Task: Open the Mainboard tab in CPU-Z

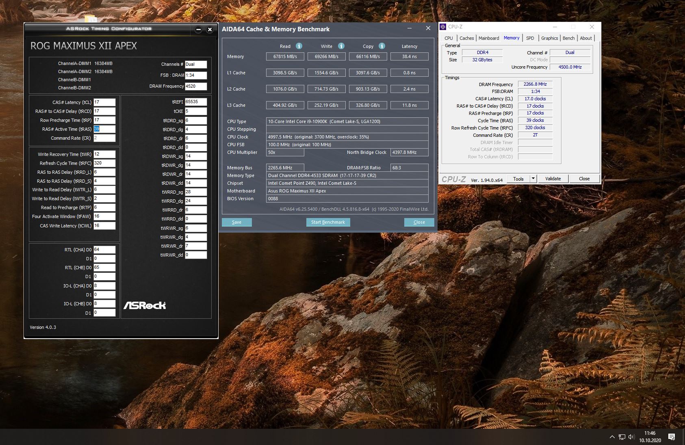Action: tap(488, 38)
